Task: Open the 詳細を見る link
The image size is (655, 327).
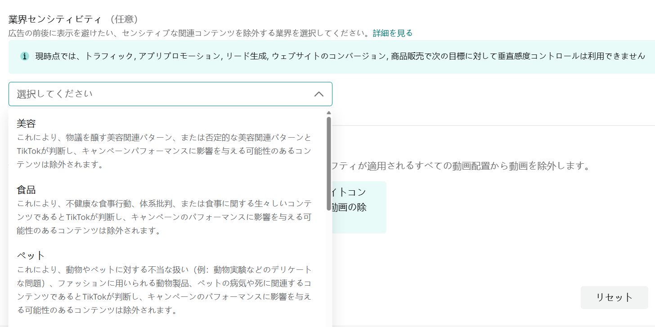Action: (392, 33)
